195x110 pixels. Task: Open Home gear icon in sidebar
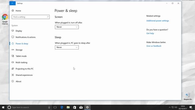pos(13,11)
